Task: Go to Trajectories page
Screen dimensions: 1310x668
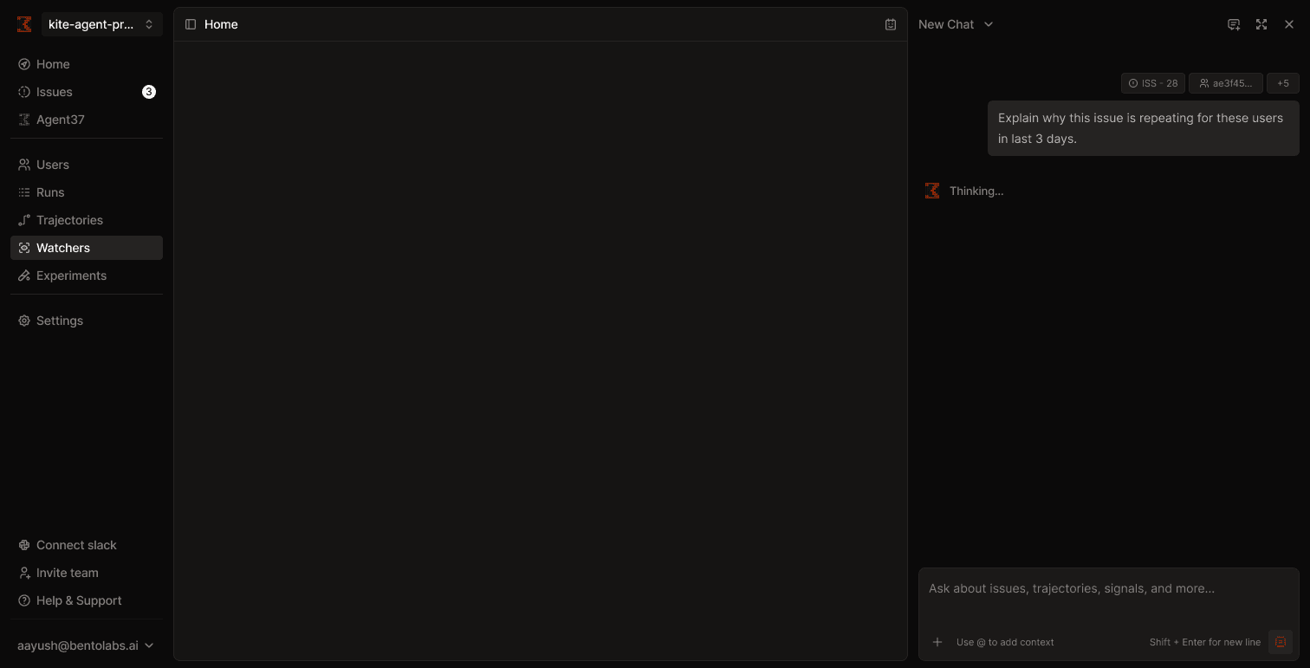Action: pyautogui.click(x=87, y=220)
